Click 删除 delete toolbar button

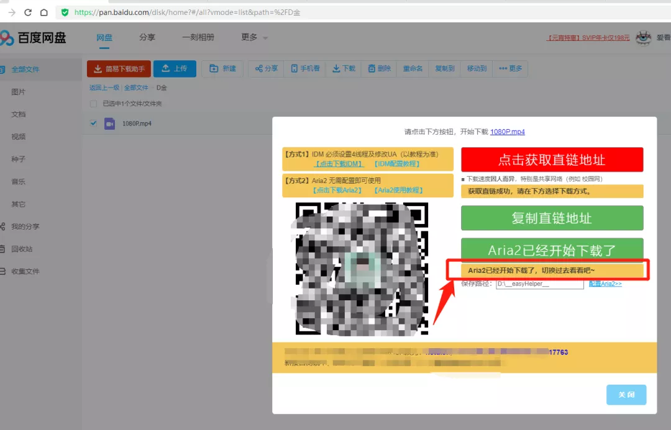coord(379,68)
